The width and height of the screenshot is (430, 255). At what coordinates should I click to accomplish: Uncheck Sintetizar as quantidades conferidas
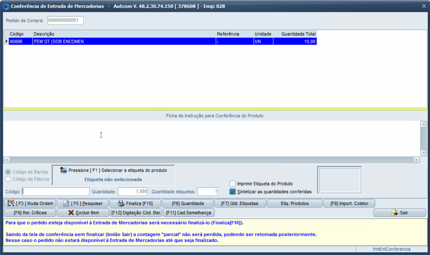[x=232, y=192]
